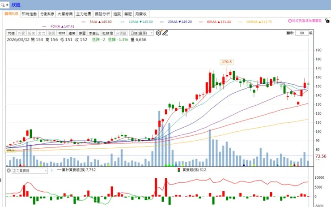Screen dimensions: 331x207
Task: Toggle the 投信 overlay button
Action: click(x=31, y=33)
